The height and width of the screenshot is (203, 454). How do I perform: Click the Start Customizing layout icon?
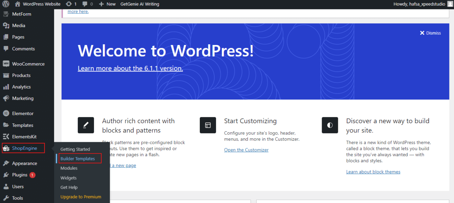208,125
